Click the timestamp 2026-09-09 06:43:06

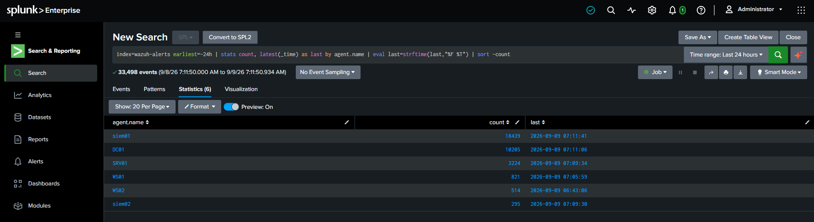point(559,191)
